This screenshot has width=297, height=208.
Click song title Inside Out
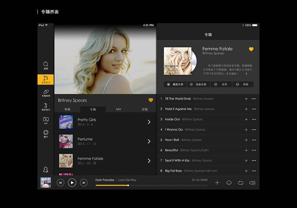point(172,119)
